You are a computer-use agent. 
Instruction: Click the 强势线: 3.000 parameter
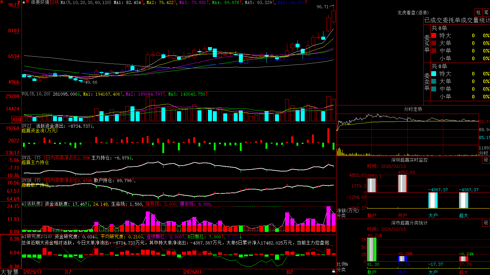click(161, 204)
